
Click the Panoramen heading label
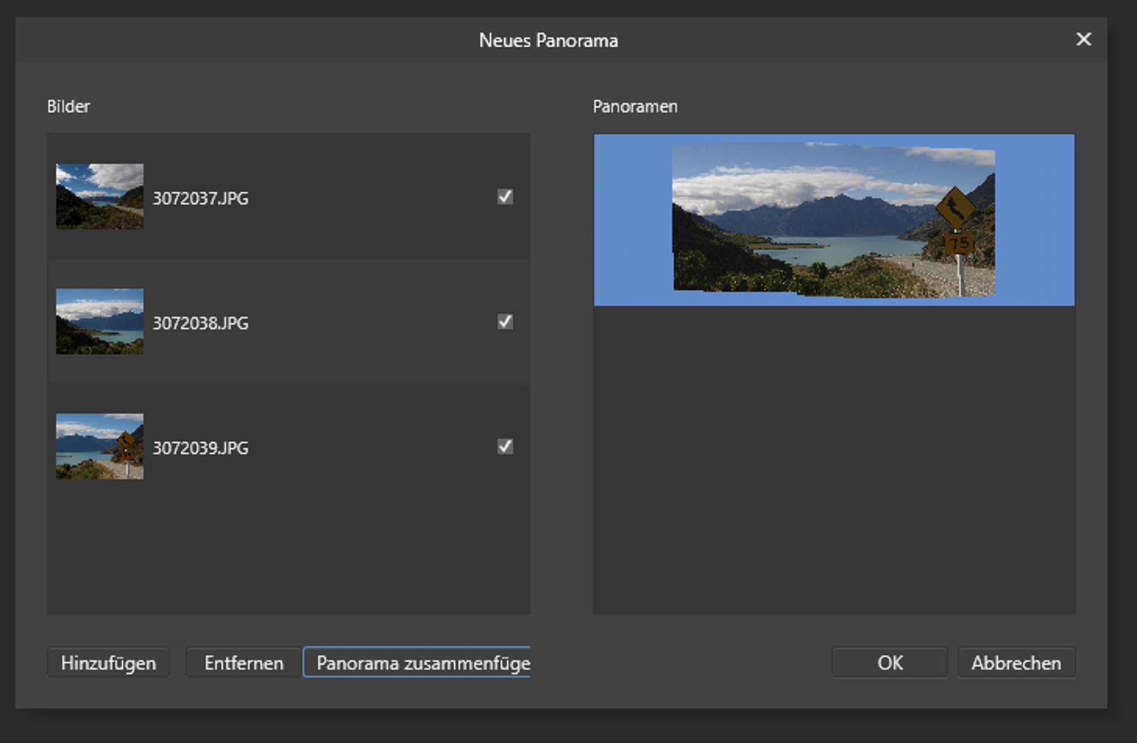pyautogui.click(x=635, y=106)
